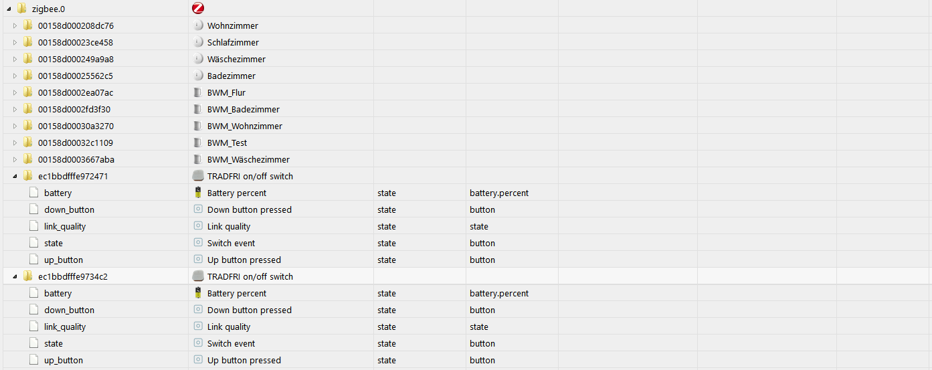932x370 pixels.
Task: Select down_button under ec1bbdfffe972471
Action: pyautogui.click(x=69, y=209)
